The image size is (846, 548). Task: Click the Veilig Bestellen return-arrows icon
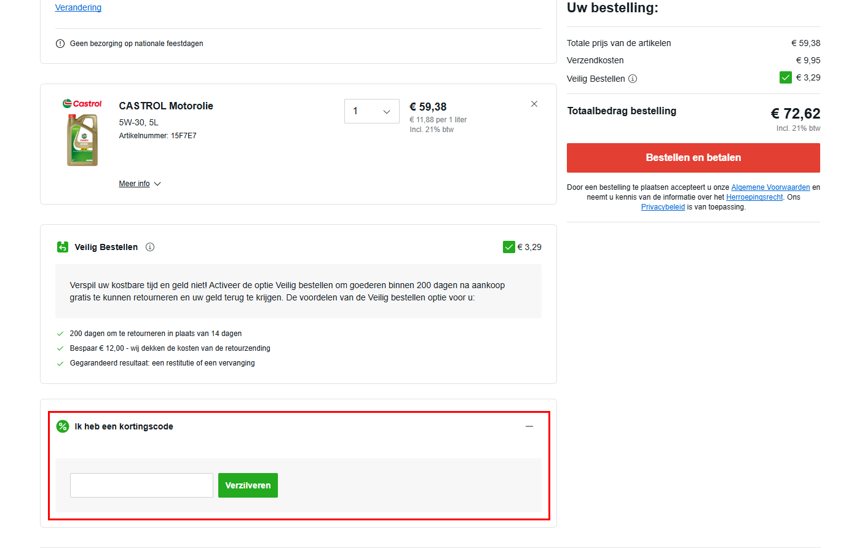62,246
